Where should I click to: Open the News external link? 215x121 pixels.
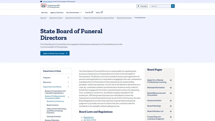click(99, 13)
